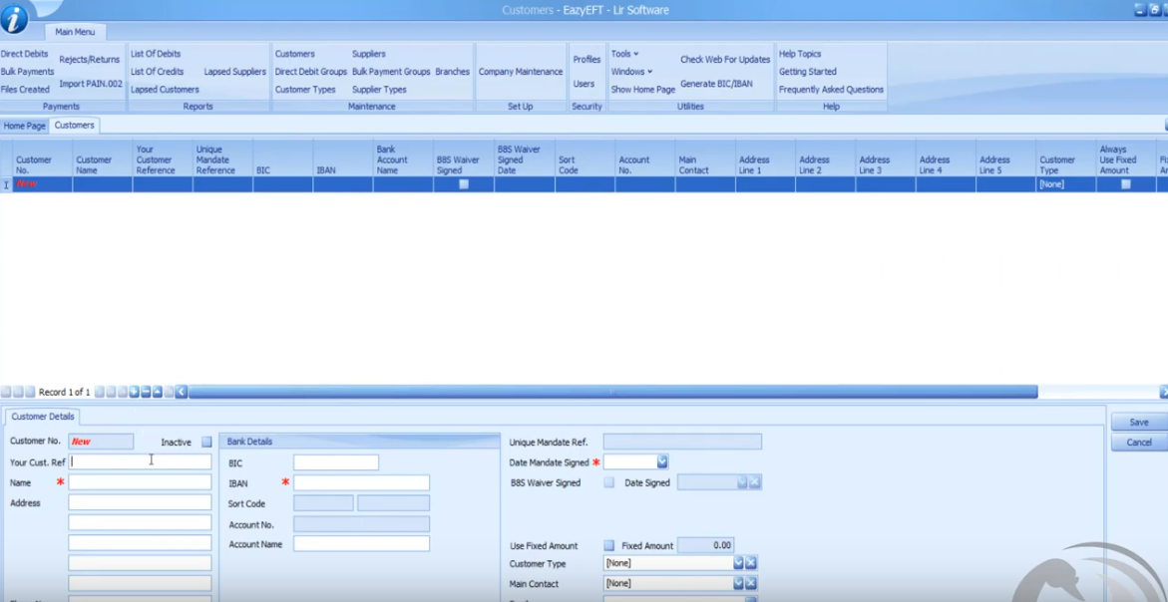The height and width of the screenshot is (602, 1168).
Task: Enable B8S Waiver Signed checkbox in form
Action: (608, 482)
